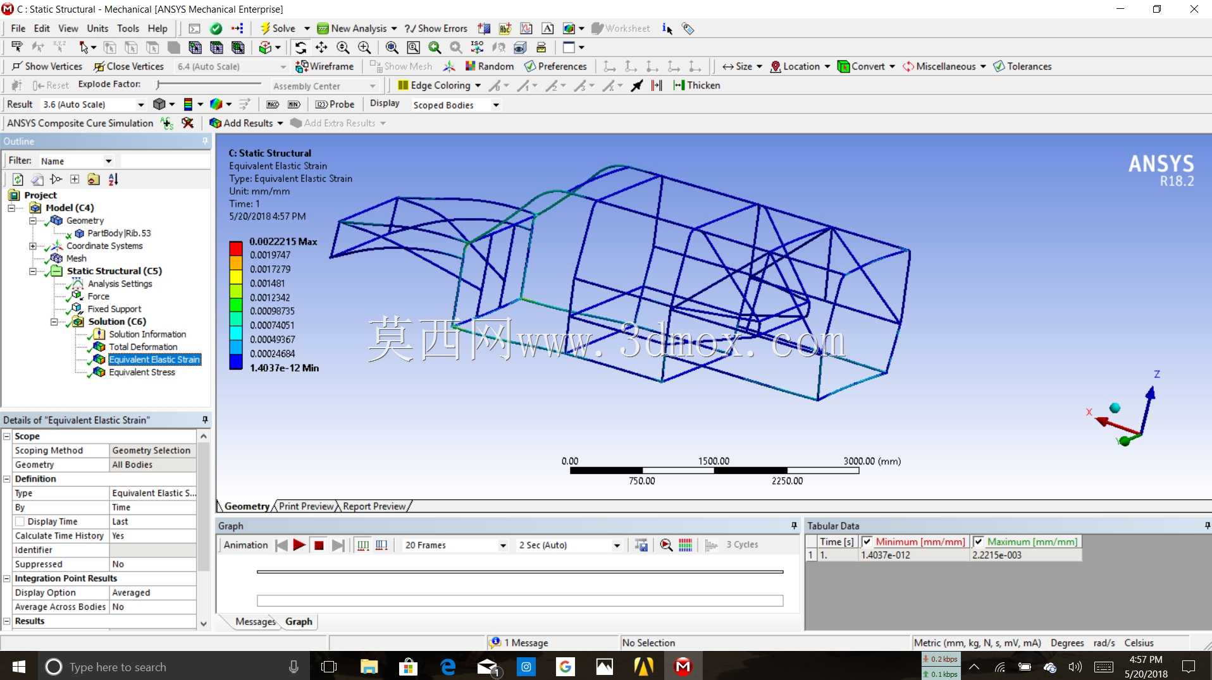Open Preferences
The height and width of the screenshot is (680, 1212).
tap(555, 66)
